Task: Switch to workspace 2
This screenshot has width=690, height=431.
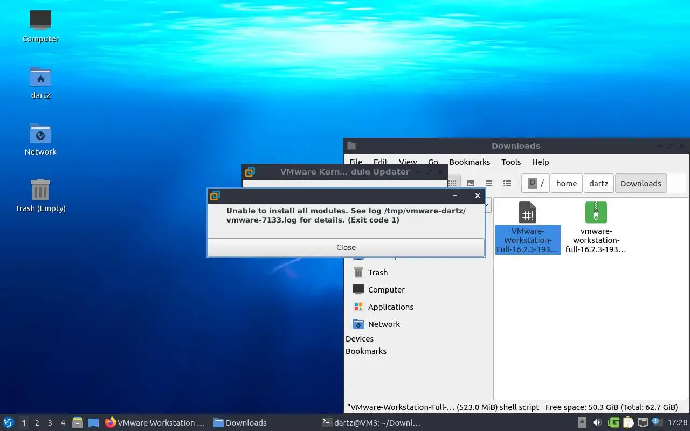Action: [x=37, y=423]
